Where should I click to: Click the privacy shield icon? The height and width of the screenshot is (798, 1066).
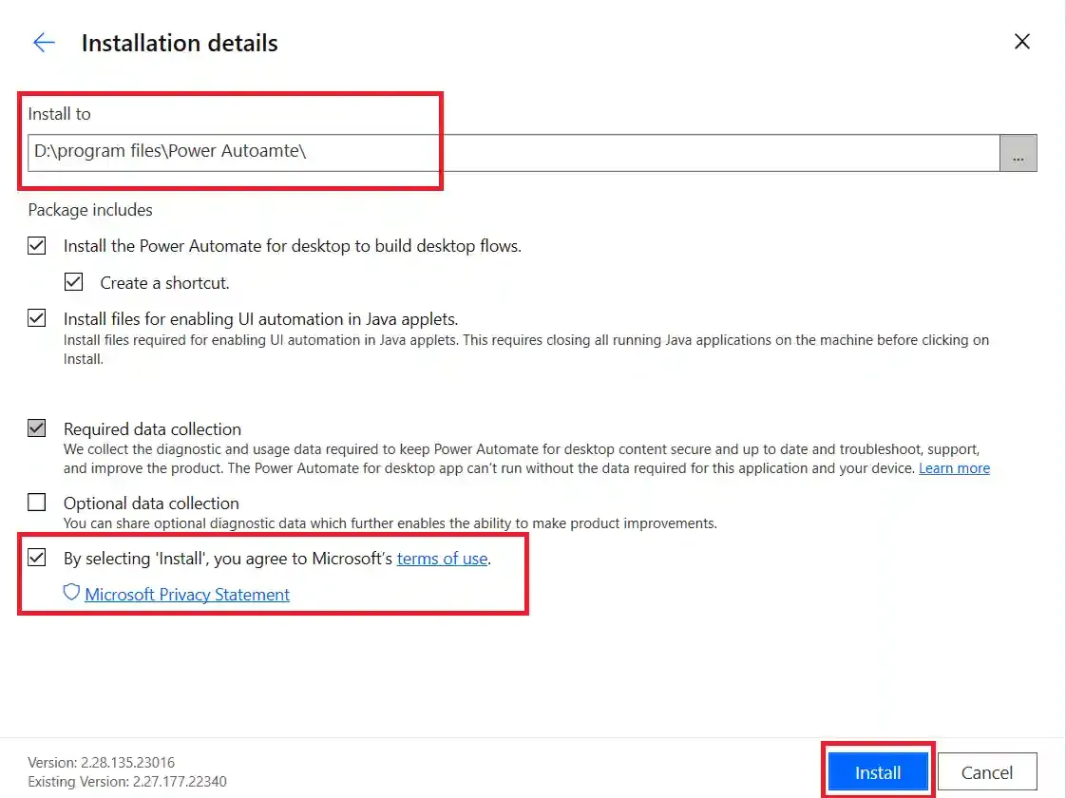[x=71, y=593]
